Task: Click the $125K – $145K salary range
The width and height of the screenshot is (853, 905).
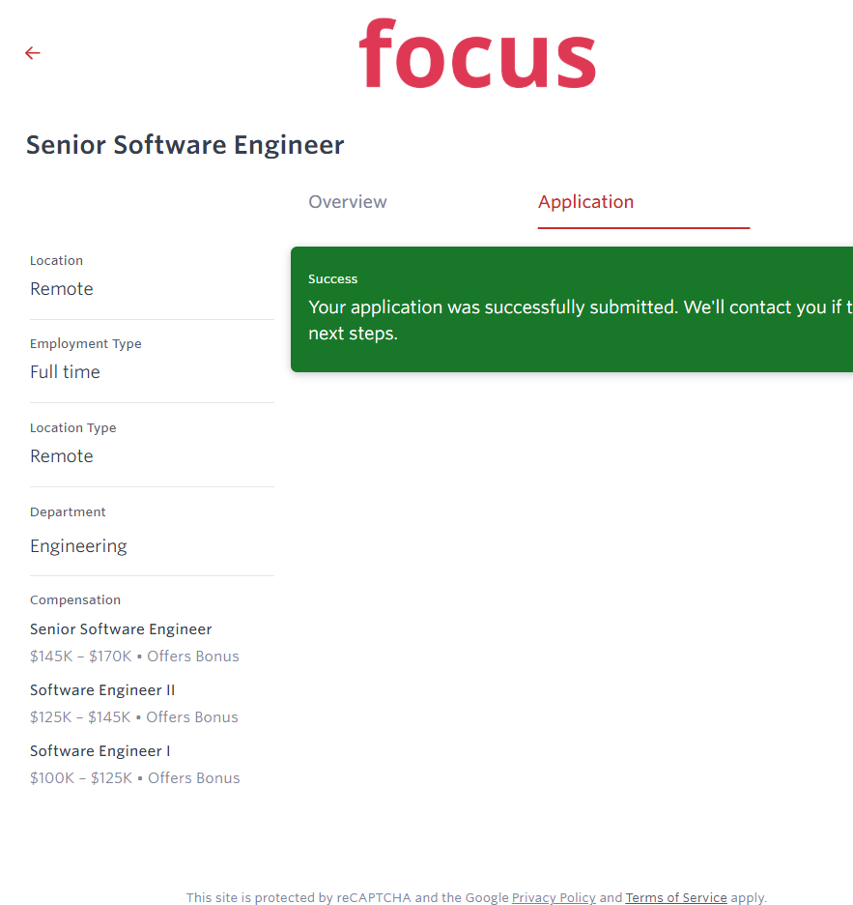Action: coord(81,717)
